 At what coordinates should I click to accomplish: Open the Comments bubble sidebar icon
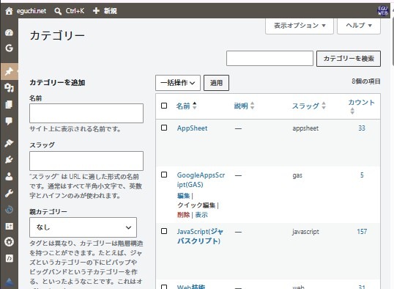coord(9,121)
